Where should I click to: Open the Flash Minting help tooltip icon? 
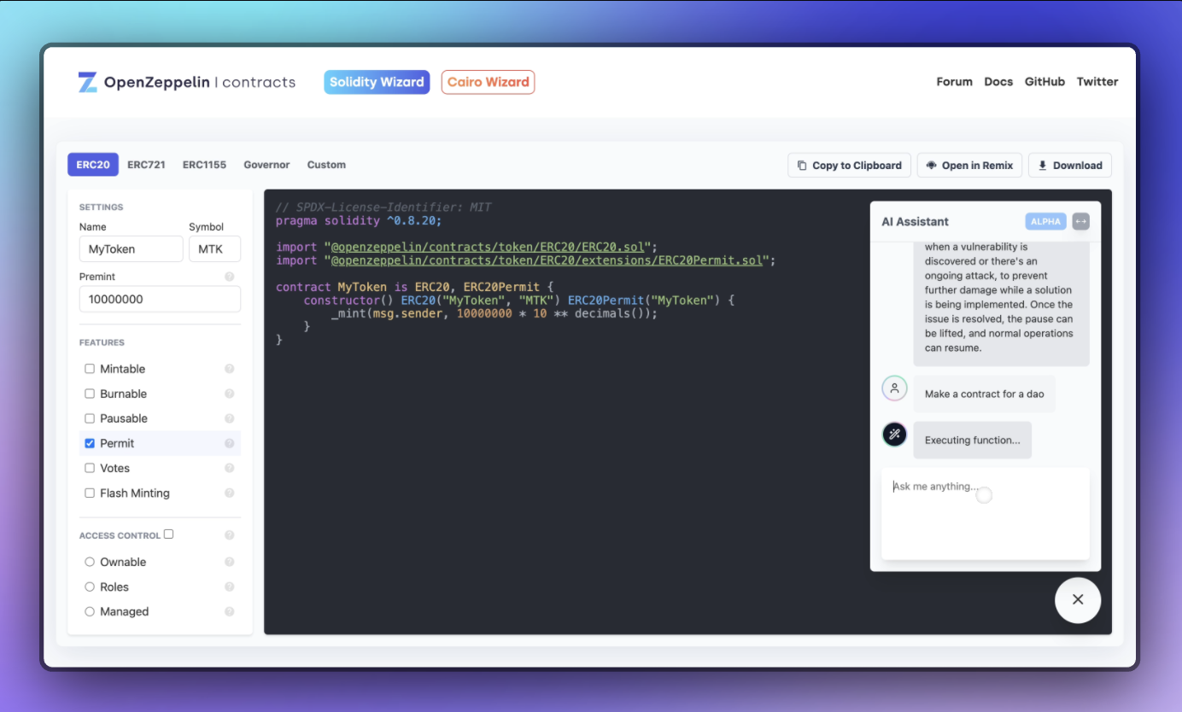tap(229, 493)
